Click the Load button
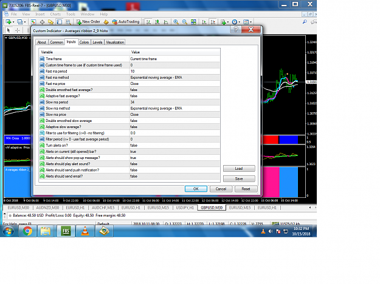This screenshot has width=380, height=284. [x=239, y=168]
